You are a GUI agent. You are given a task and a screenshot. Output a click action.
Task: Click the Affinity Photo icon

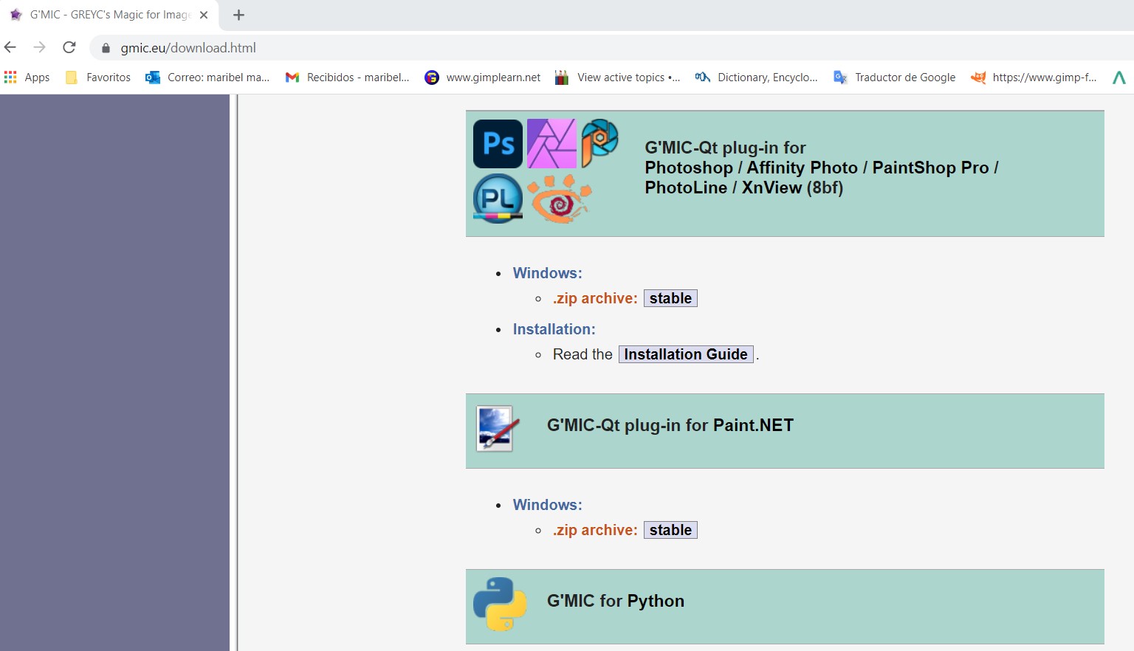coord(551,144)
